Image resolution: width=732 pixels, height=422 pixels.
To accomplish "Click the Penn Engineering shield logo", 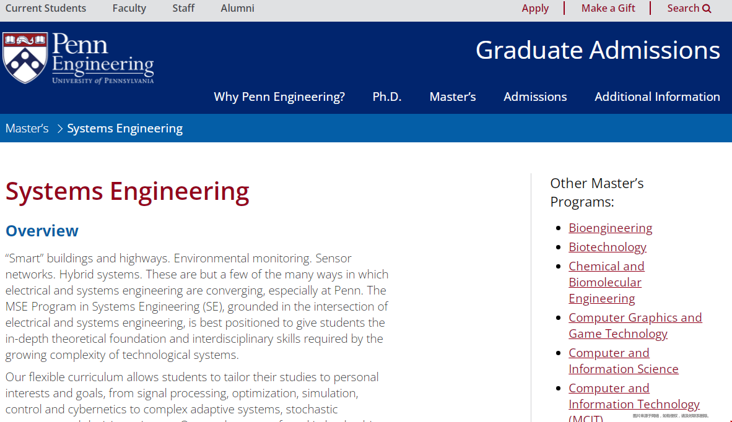I will pyautogui.click(x=25, y=58).
